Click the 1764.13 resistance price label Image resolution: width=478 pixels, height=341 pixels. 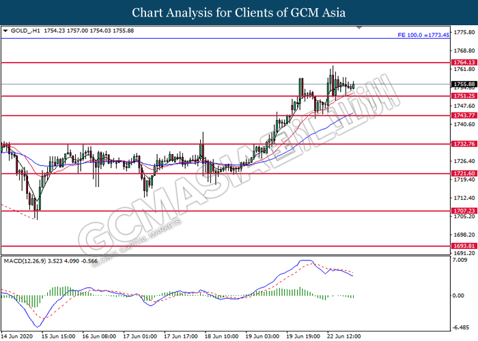pyautogui.click(x=464, y=63)
